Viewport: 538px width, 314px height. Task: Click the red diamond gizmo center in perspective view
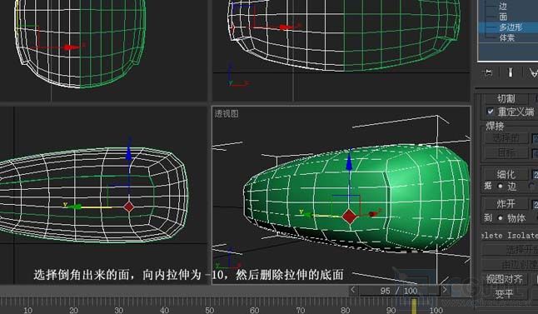point(349,217)
